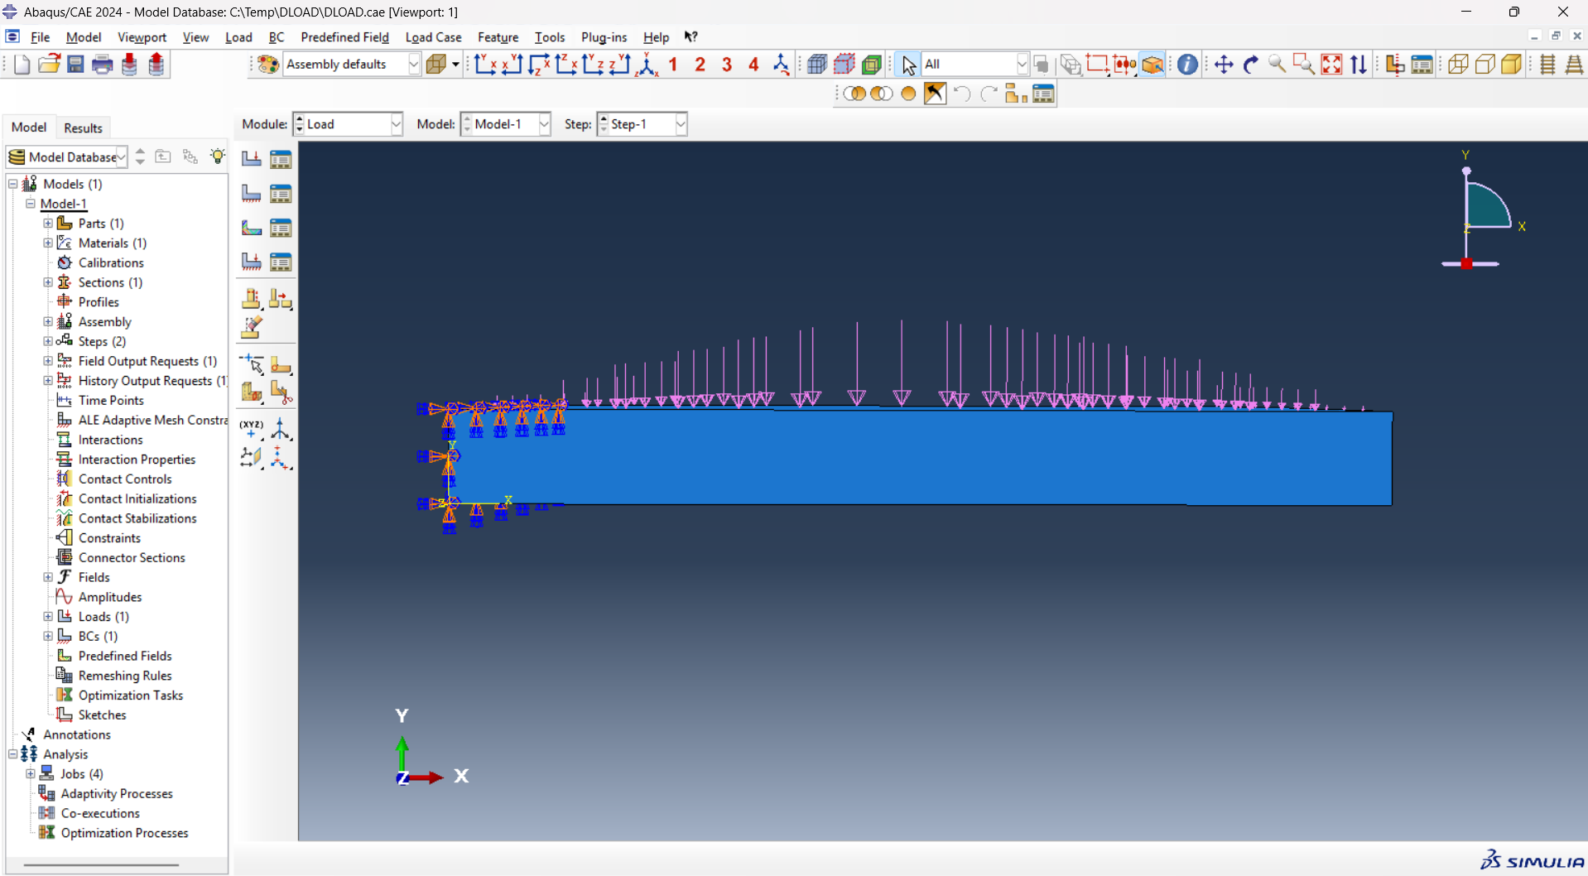Image resolution: width=1588 pixels, height=876 pixels.
Task: Select Interaction Properties in model tree
Action: coord(137,460)
